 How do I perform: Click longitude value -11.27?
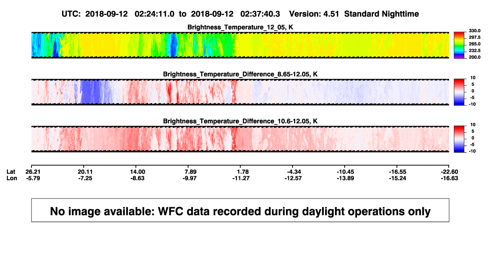pyautogui.click(x=242, y=178)
